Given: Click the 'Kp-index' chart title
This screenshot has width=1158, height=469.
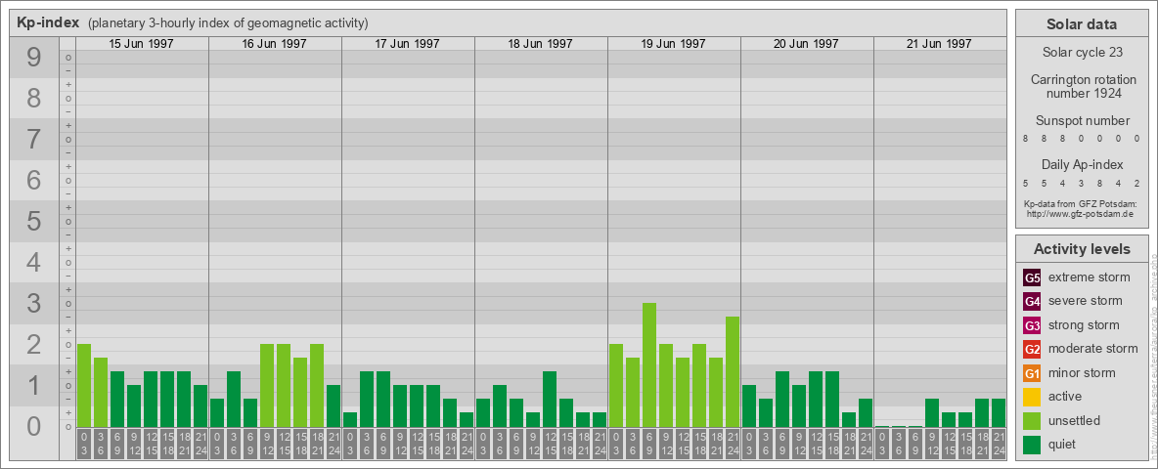Looking at the screenshot, I should (x=48, y=22).
